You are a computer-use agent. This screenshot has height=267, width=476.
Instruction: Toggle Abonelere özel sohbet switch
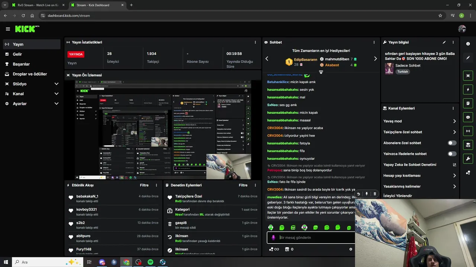[452, 143]
